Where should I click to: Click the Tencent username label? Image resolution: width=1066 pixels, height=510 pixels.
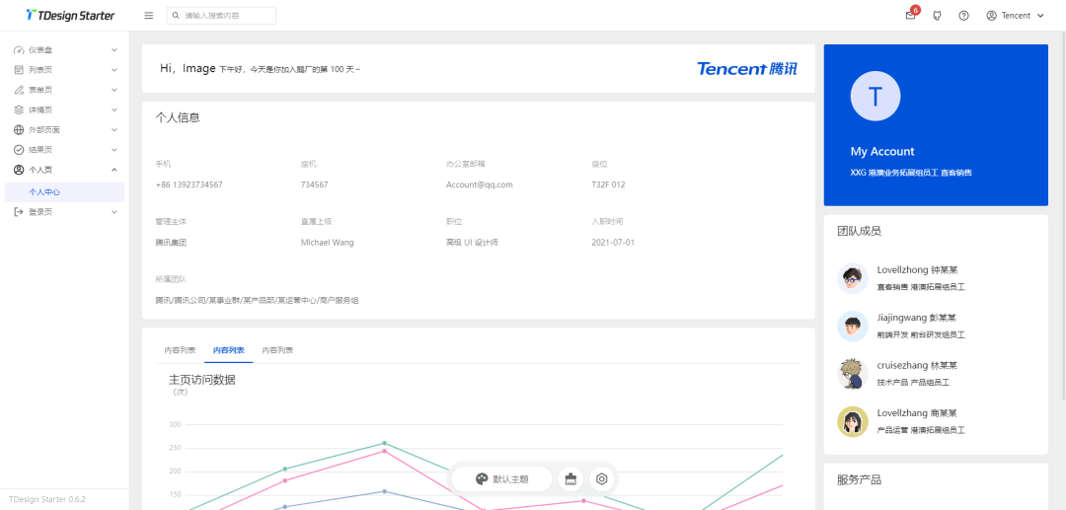pos(1017,16)
